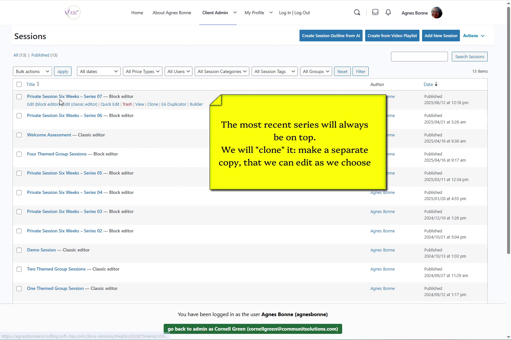
Task: Check the box for Series 07 session
Action: click(x=19, y=97)
